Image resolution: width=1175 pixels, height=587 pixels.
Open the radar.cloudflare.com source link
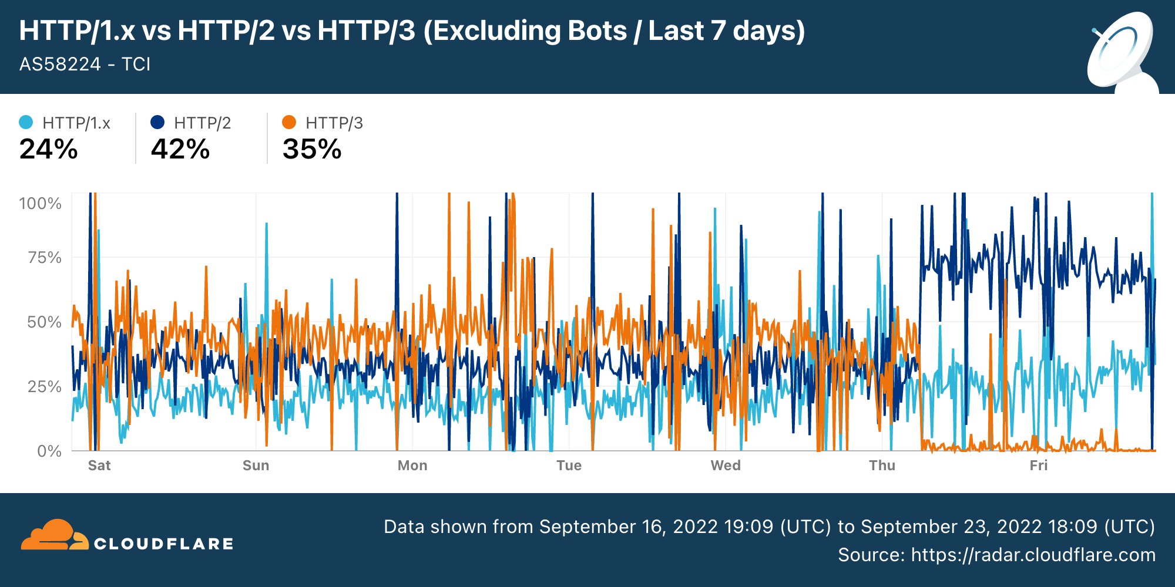(1033, 555)
